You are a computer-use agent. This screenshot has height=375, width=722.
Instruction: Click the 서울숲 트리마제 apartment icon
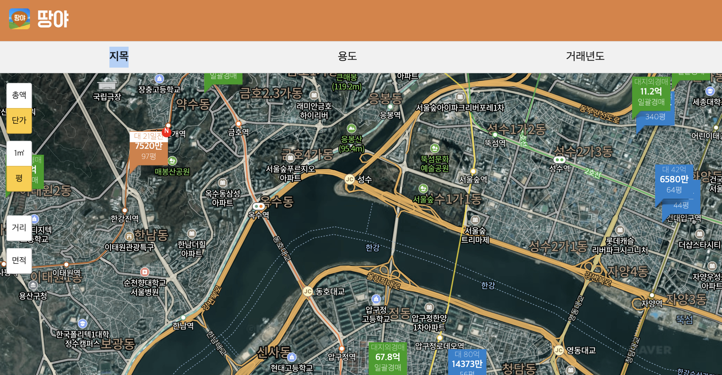(x=475, y=220)
